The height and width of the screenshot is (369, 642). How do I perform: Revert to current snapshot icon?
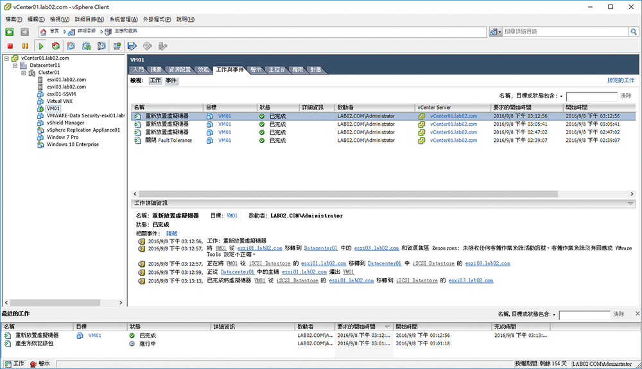tap(86, 46)
